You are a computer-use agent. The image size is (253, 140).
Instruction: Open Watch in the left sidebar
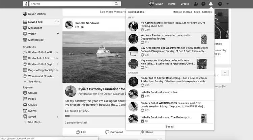point(32,34)
